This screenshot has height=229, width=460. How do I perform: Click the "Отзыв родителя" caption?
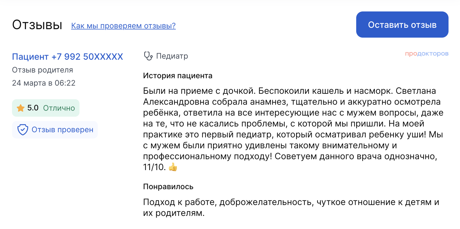coord(42,70)
